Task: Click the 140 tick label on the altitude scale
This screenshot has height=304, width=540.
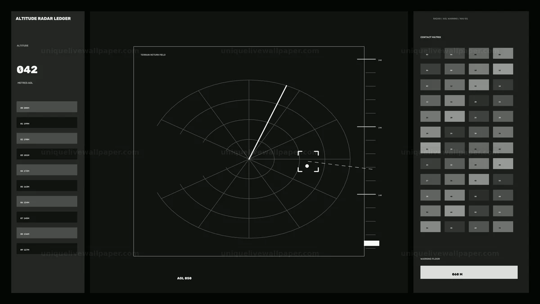Action: [380, 195]
